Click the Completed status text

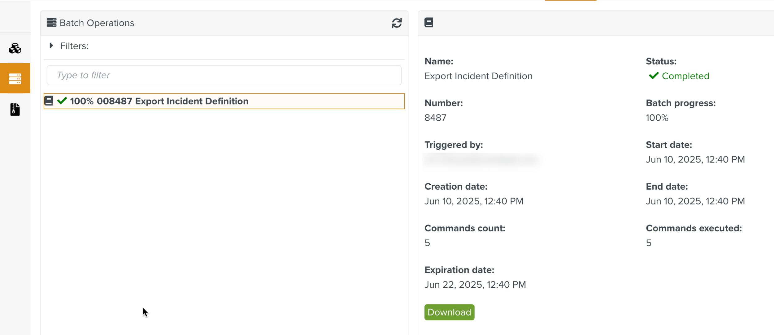click(685, 76)
